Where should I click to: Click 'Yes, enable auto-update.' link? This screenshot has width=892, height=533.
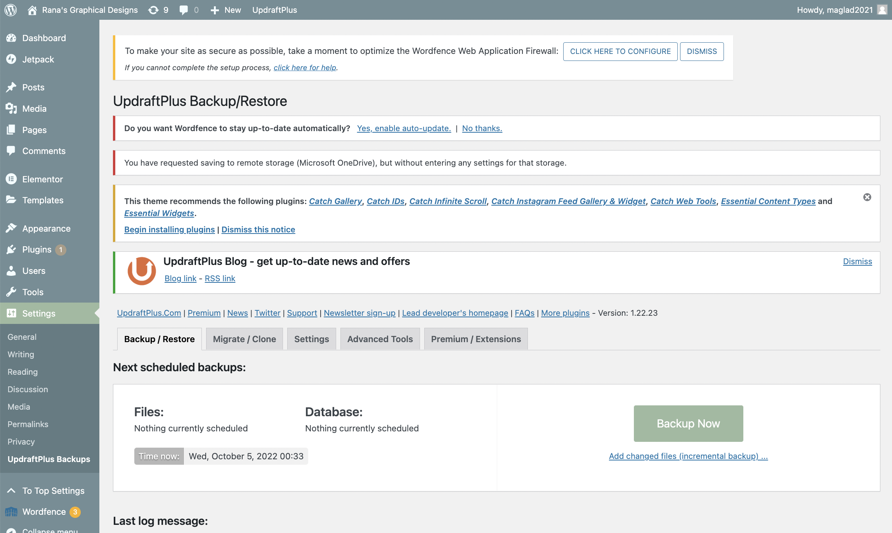click(x=404, y=128)
